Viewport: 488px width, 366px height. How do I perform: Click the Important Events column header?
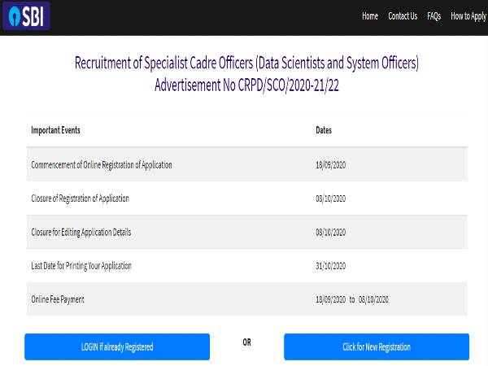point(55,130)
